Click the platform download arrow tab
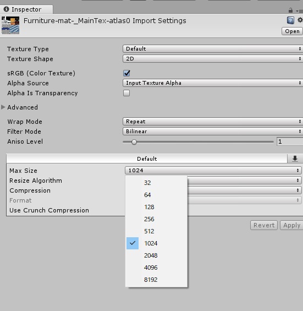 coord(295,159)
